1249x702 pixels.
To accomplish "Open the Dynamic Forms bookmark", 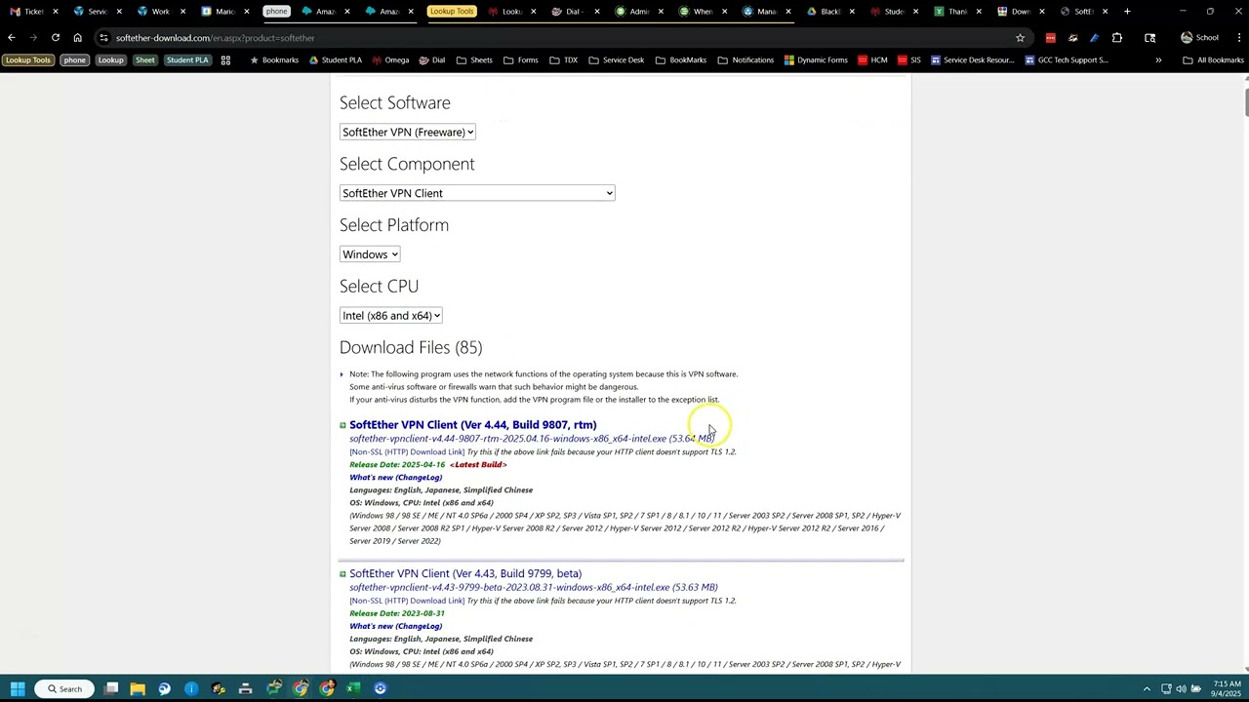I will [x=816, y=60].
